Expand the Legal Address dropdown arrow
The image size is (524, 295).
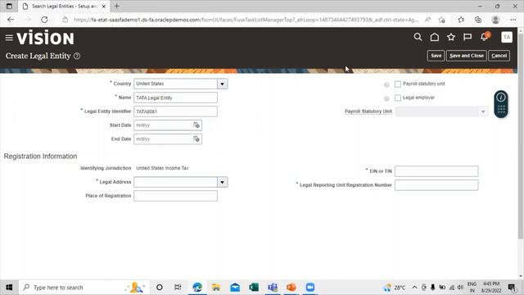[222, 182]
